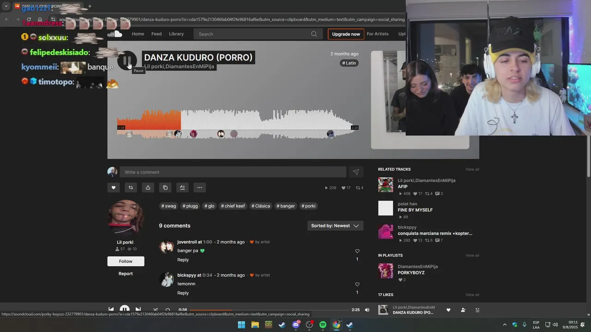Click the Report link under Follow

pos(126,273)
